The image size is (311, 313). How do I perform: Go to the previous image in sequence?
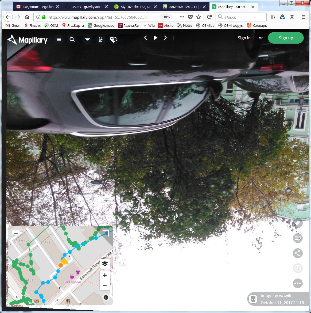(x=146, y=38)
